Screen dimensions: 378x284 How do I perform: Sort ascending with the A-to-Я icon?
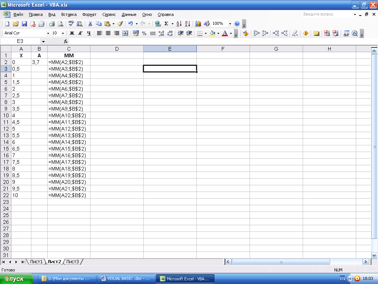179,24
